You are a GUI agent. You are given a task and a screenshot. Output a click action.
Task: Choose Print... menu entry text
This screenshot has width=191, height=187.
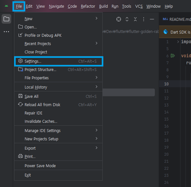click(30, 156)
